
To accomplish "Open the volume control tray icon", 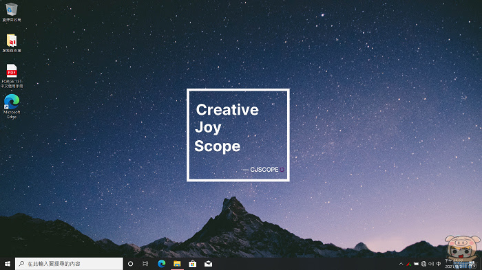I will point(431,264).
